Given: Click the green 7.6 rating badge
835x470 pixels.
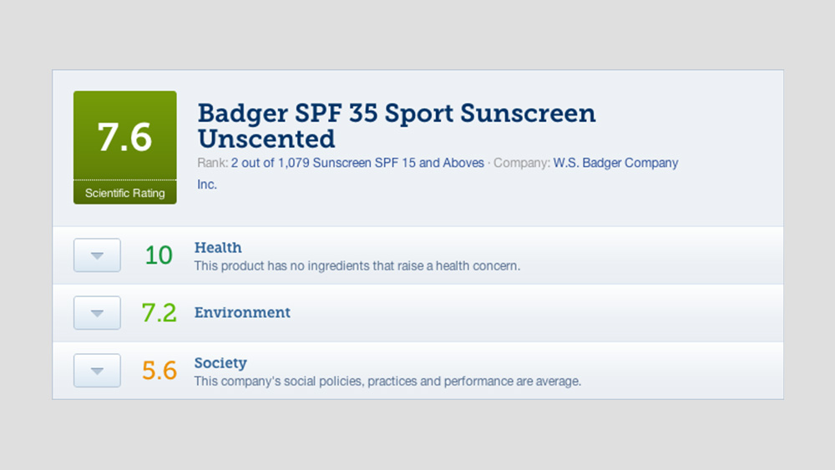Looking at the screenshot, I should 124,137.
